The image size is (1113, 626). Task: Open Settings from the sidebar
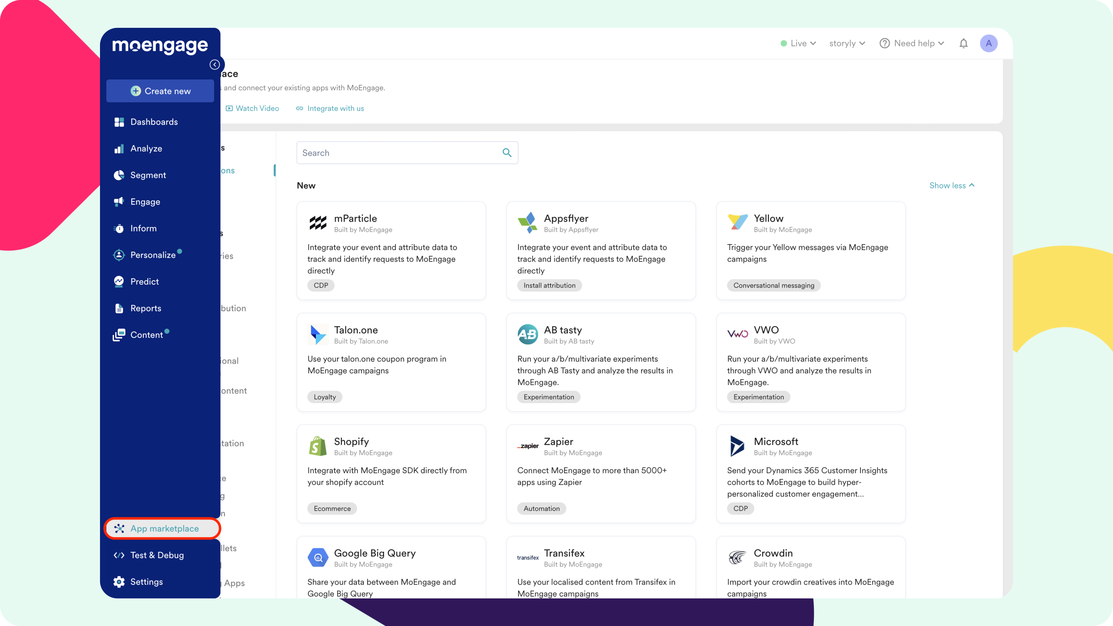tap(146, 581)
